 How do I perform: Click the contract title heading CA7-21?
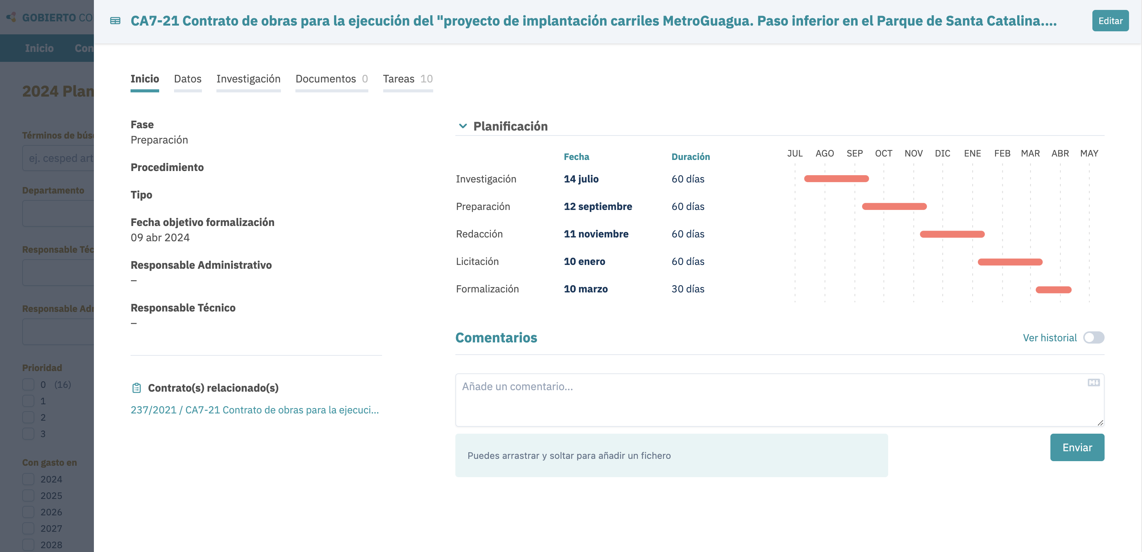(593, 21)
